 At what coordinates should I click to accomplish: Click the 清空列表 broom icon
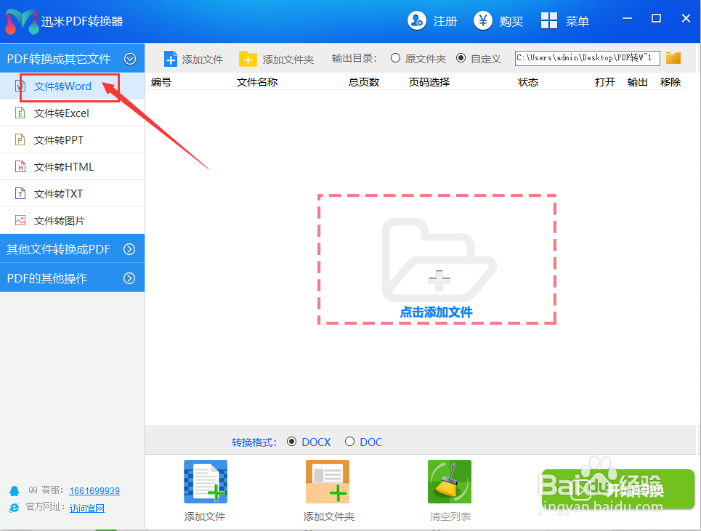(x=449, y=481)
